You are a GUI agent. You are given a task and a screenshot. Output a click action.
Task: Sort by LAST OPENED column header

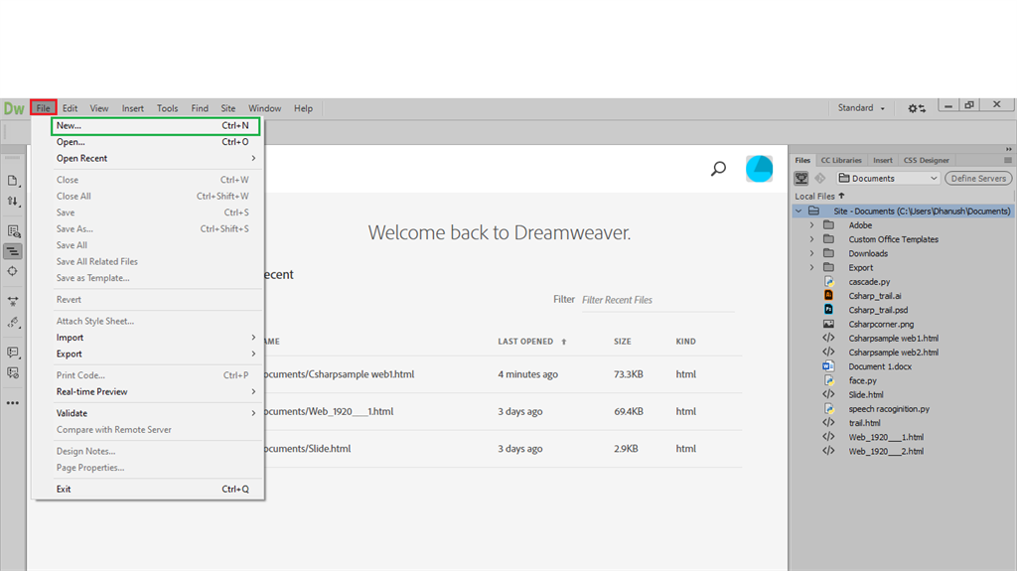(x=532, y=342)
